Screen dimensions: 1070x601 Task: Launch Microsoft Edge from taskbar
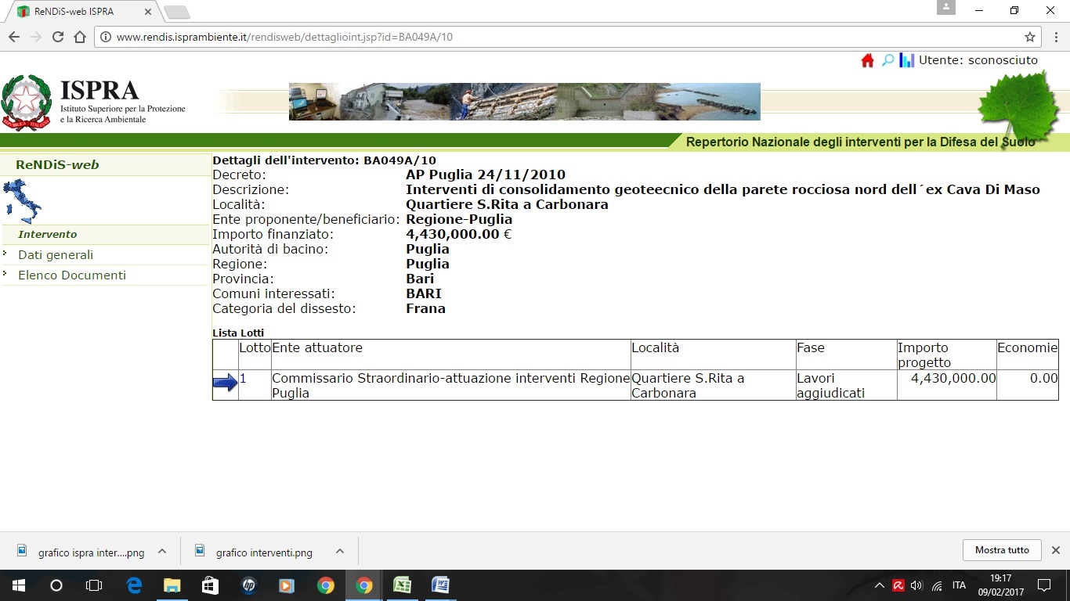pyautogui.click(x=134, y=585)
